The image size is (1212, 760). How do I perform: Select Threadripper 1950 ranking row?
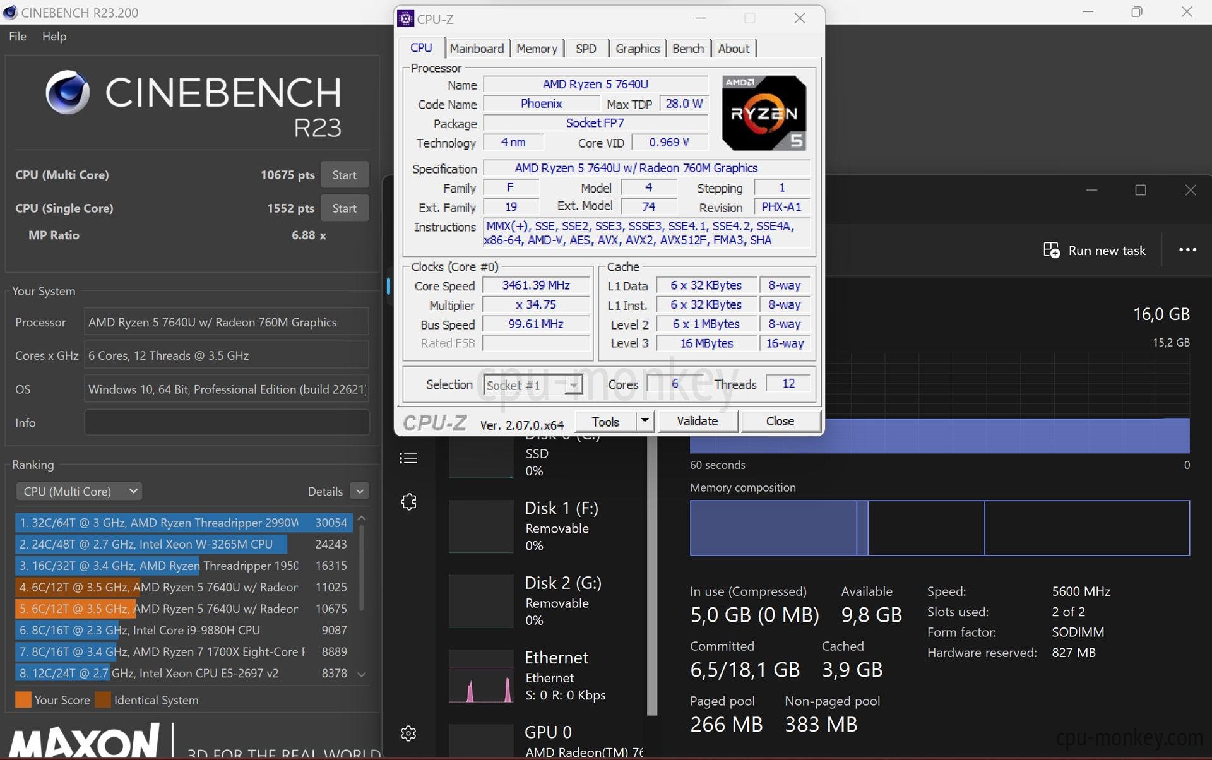click(x=184, y=566)
